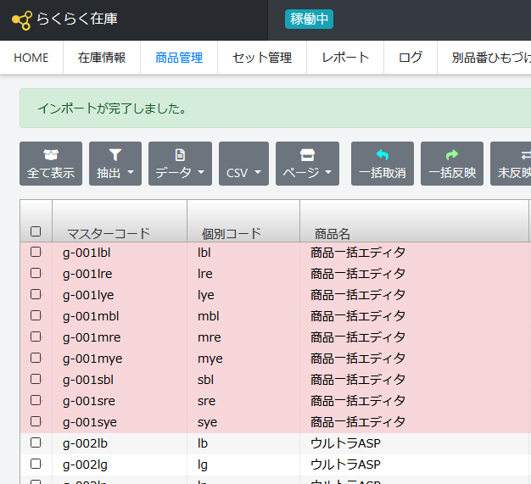Screen dimensions: 531x484
Task: Open the ページ dropdown arrow
Action: 328,172
